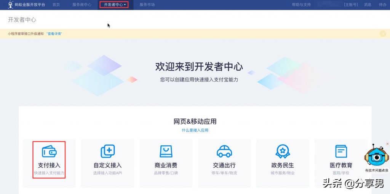Close the robot assistant widget

click(387, 144)
